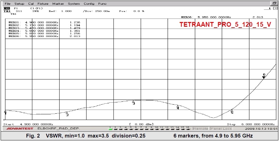Click marker 6 triangle on trace
Image resolution: width=279 pixels, height=141 pixels.
pos(264,77)
